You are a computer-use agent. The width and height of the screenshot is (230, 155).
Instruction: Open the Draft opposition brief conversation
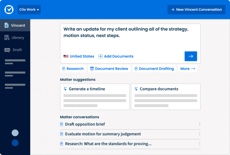coord(130,124)
